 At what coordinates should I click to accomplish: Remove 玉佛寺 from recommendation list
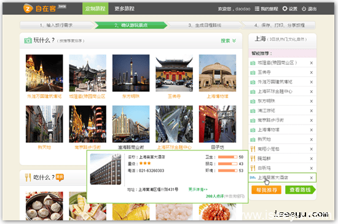pos(312,72)
